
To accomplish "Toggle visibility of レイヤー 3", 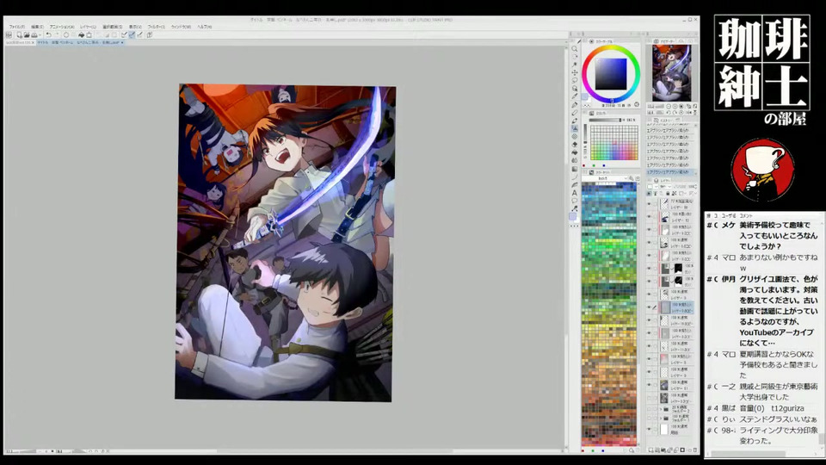I will click(x=649, y=294).
